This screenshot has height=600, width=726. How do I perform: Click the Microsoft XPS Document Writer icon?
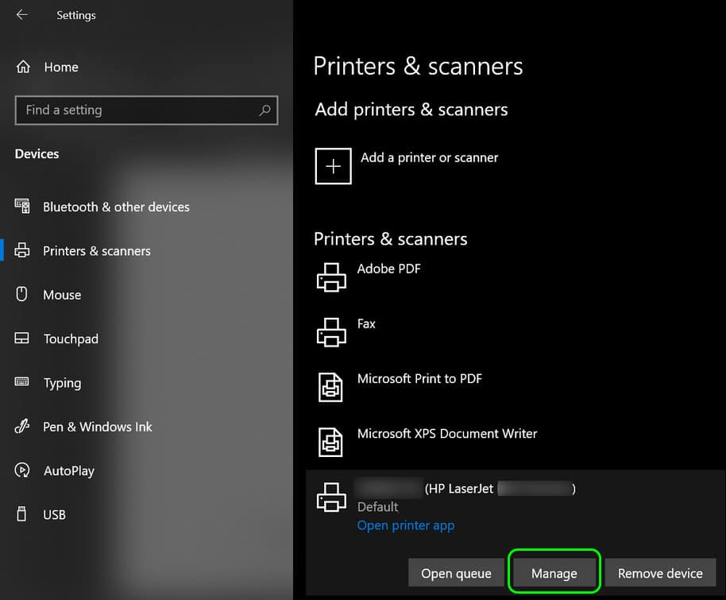pos(331,442)
